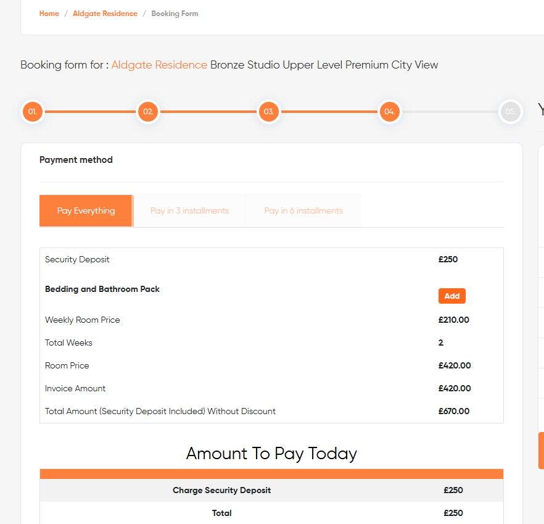544x524 pixels.
Task: Click the orange button at right edge
Action: pyautogui.click(x=542, y=451)
